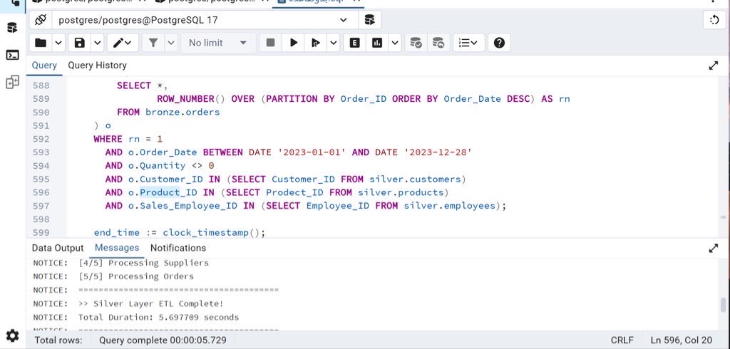Expand the open file dropdown arrow

point(58,43)
